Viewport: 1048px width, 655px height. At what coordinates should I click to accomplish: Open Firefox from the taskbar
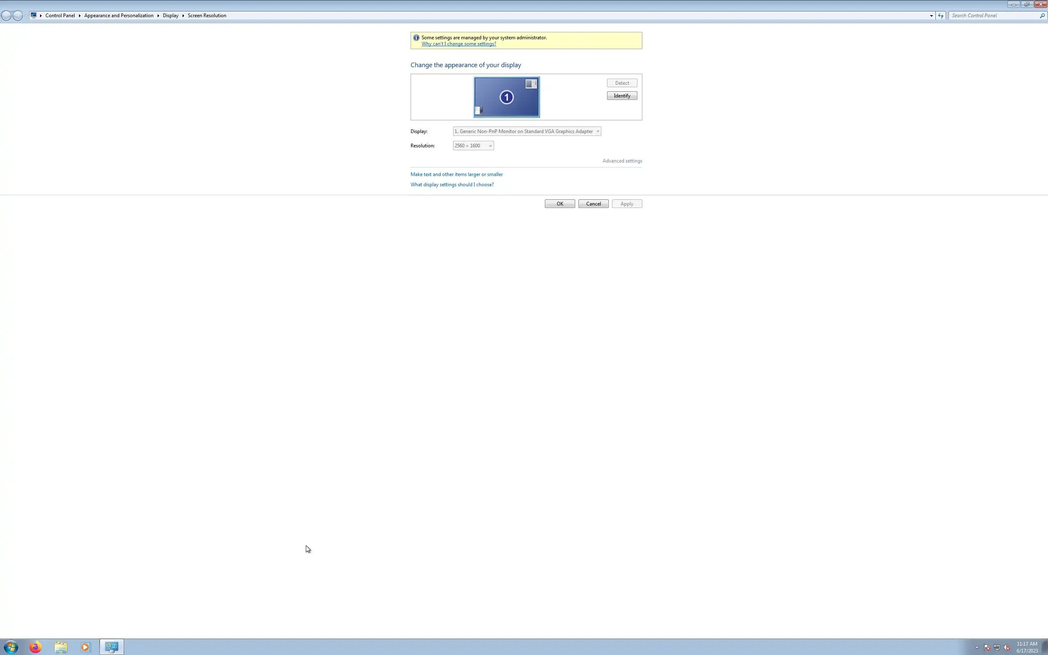pos(36,647)
